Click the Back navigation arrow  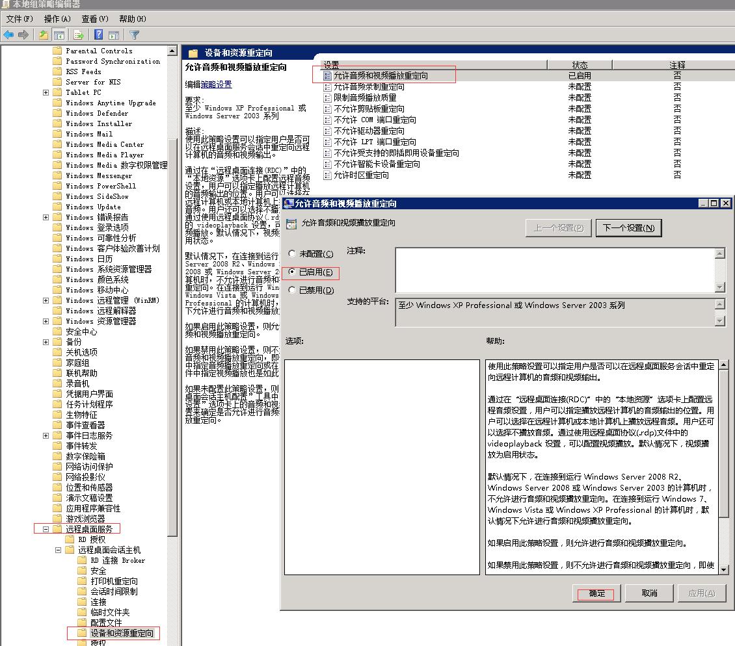click(x=8, y=34)
